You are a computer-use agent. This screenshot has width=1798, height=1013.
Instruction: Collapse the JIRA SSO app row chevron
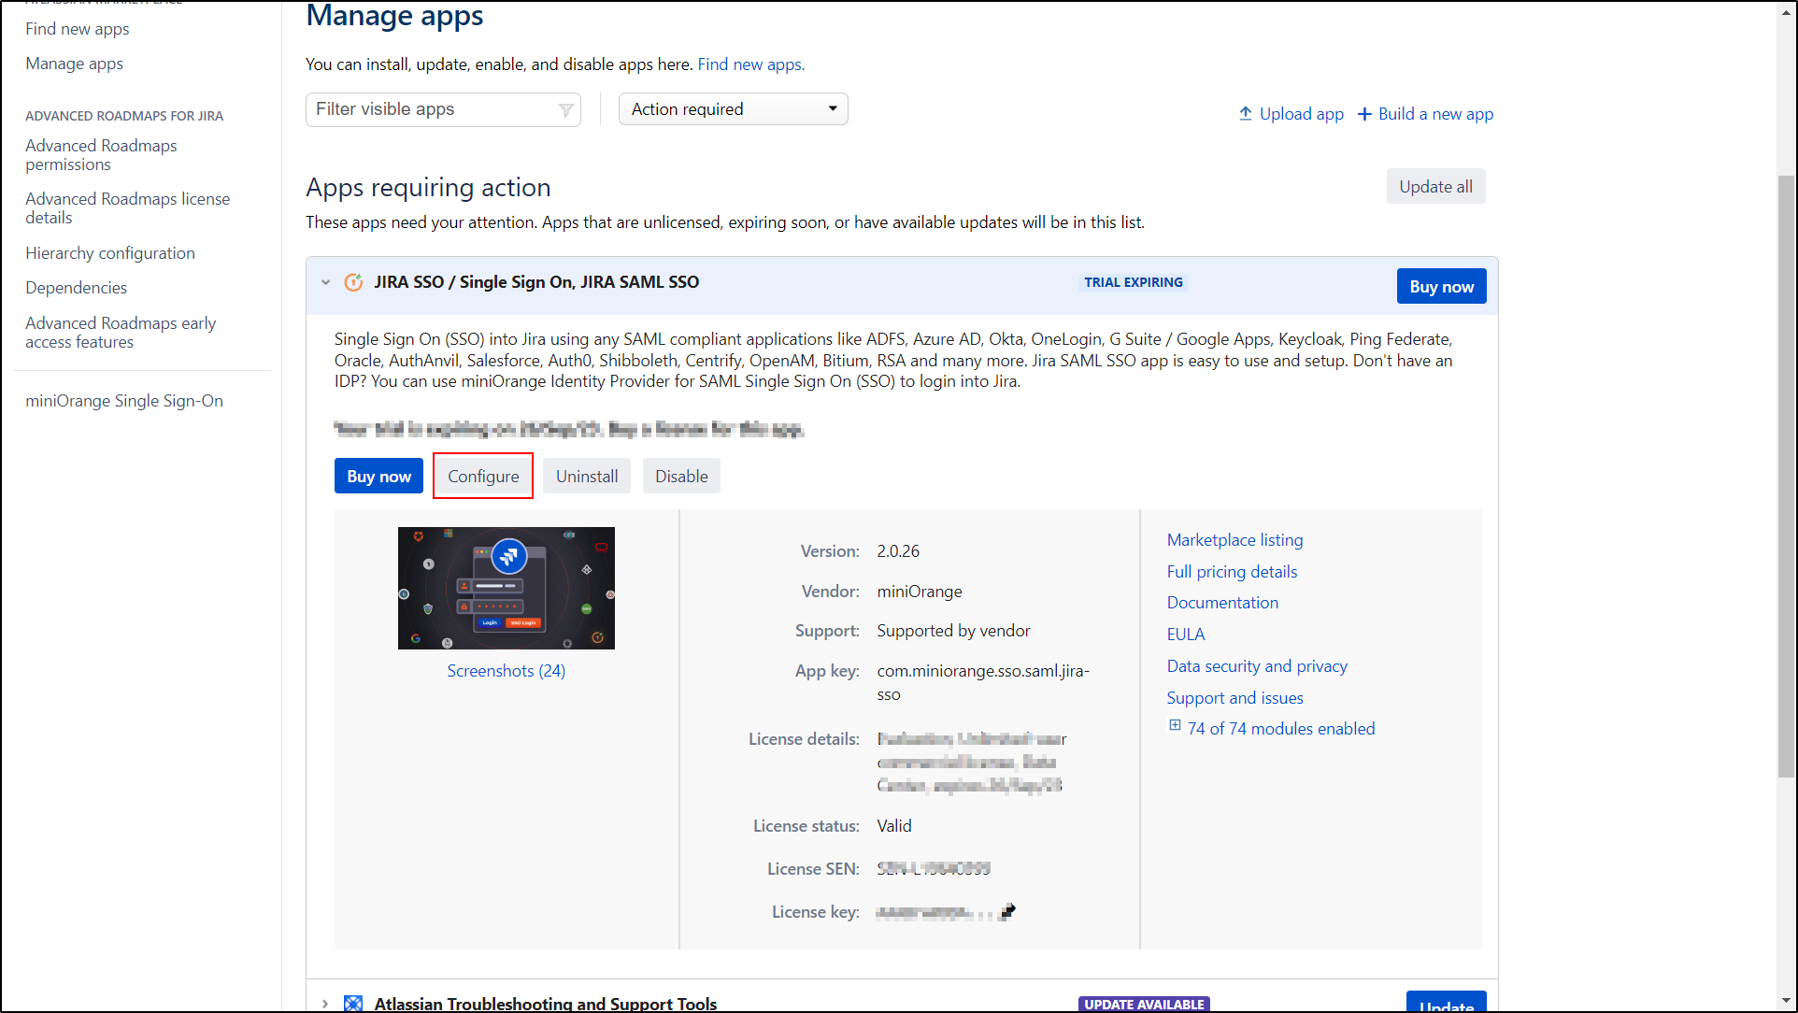[325, 282]
